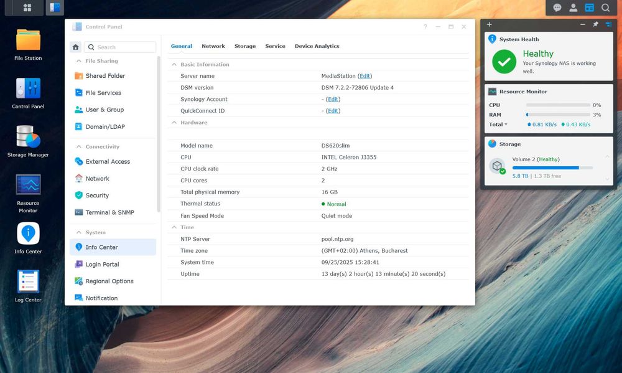The image size is (622, 373).
Task: Edit the Synology Account
Action: 333,99
